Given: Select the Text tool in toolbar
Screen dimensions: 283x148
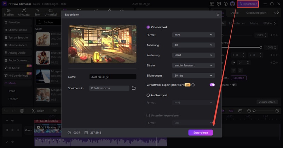Looking at the screenshot, I should pyautogui.click(x=37, y=12).
